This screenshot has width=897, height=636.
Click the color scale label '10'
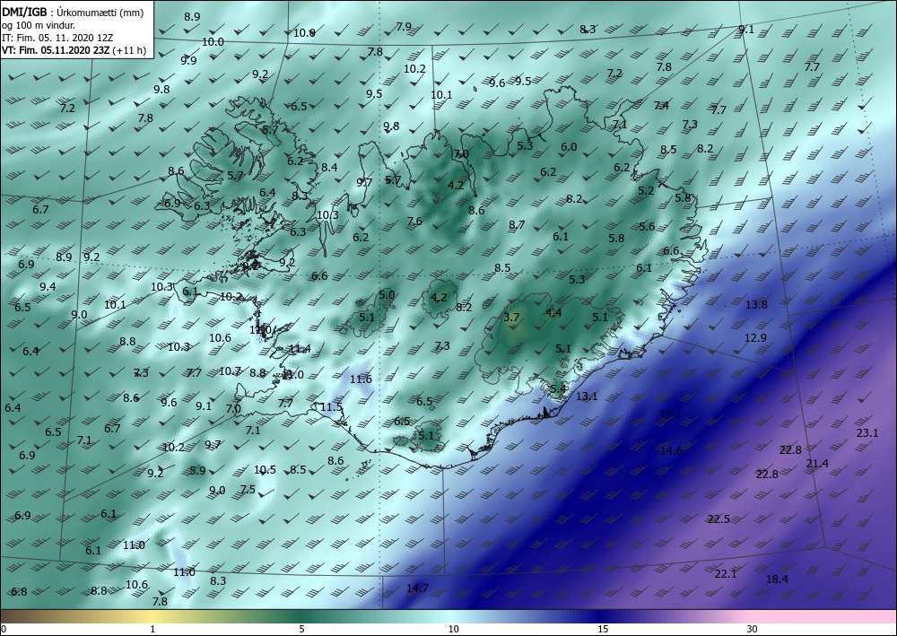[x=454, y=630]
